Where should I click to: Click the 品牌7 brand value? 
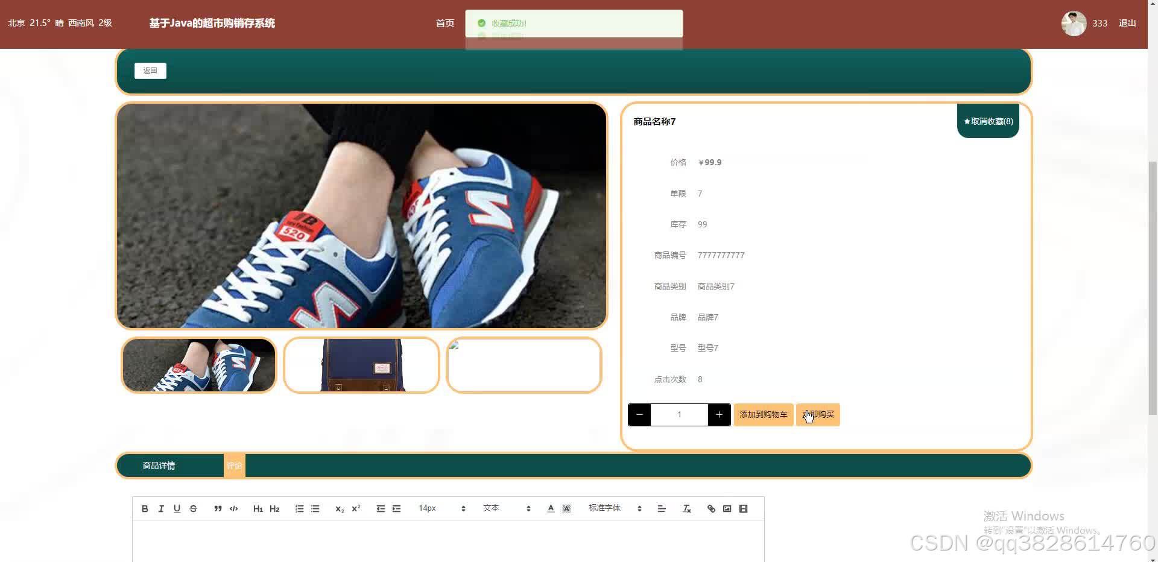pyautogui.click(x=708, y=317)
